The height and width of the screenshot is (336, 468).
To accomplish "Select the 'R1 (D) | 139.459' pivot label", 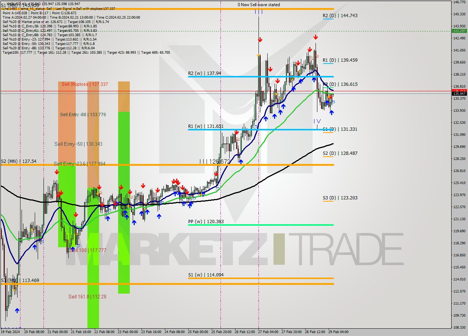I will pyautogui.click(x=340, y=60).
